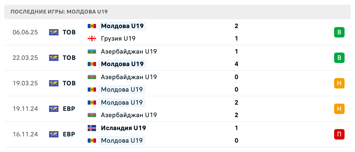Select the ТОВ competition label on 19.03.25

pos(69,83)
